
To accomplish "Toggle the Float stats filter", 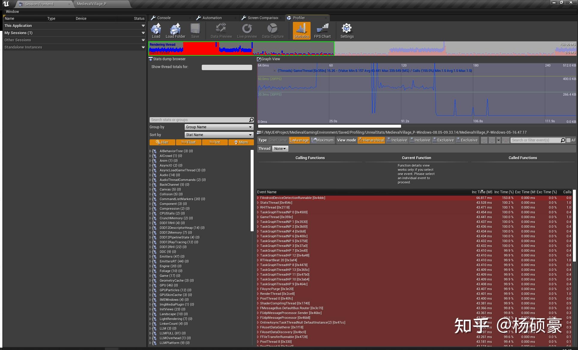I will [x=189, y=142].
